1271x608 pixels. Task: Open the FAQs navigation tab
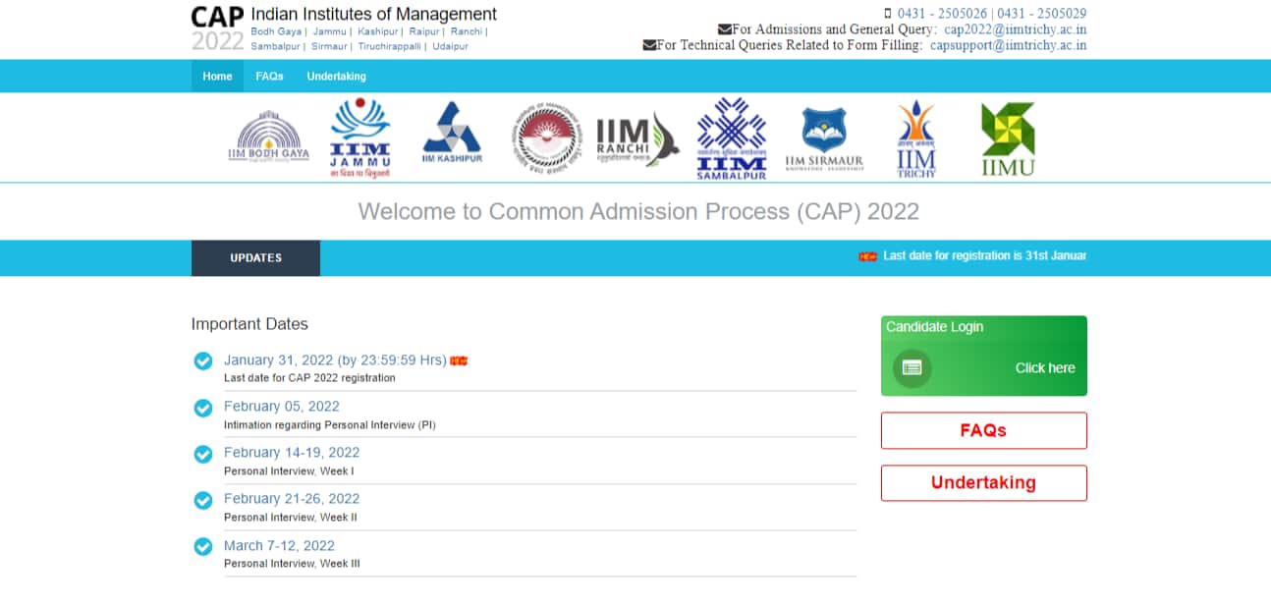268,76
